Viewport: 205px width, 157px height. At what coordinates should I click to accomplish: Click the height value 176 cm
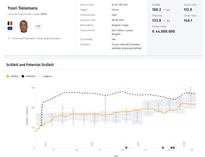[x=115, y=10]
